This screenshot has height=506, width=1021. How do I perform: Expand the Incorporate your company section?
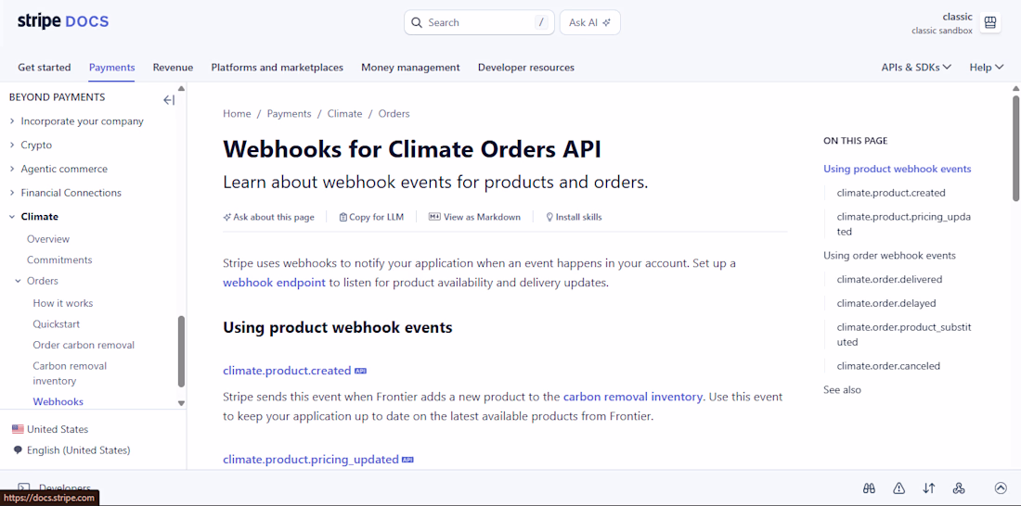(x=12, y=121)
